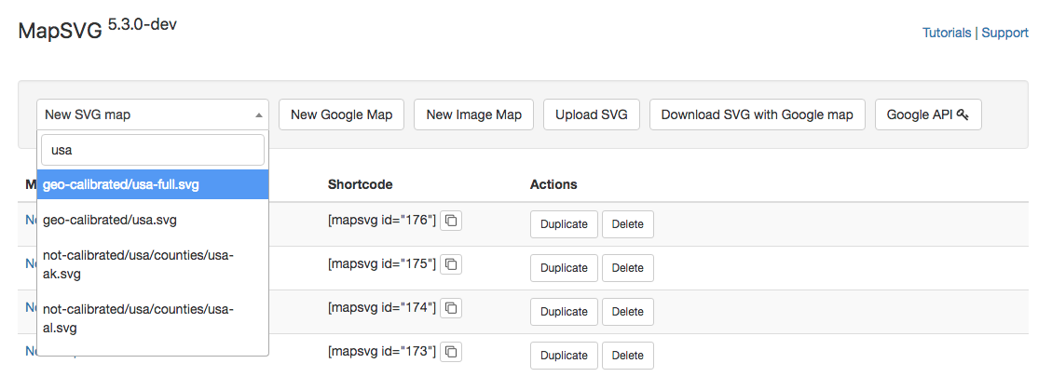Copy shortcode for mapsvg id 175

[x=451, y=264]
